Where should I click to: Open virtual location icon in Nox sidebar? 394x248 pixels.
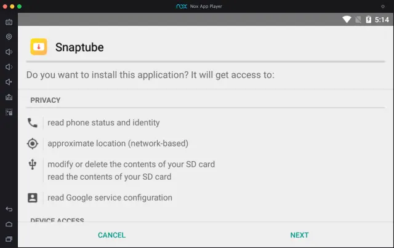[x=9, y=37]
